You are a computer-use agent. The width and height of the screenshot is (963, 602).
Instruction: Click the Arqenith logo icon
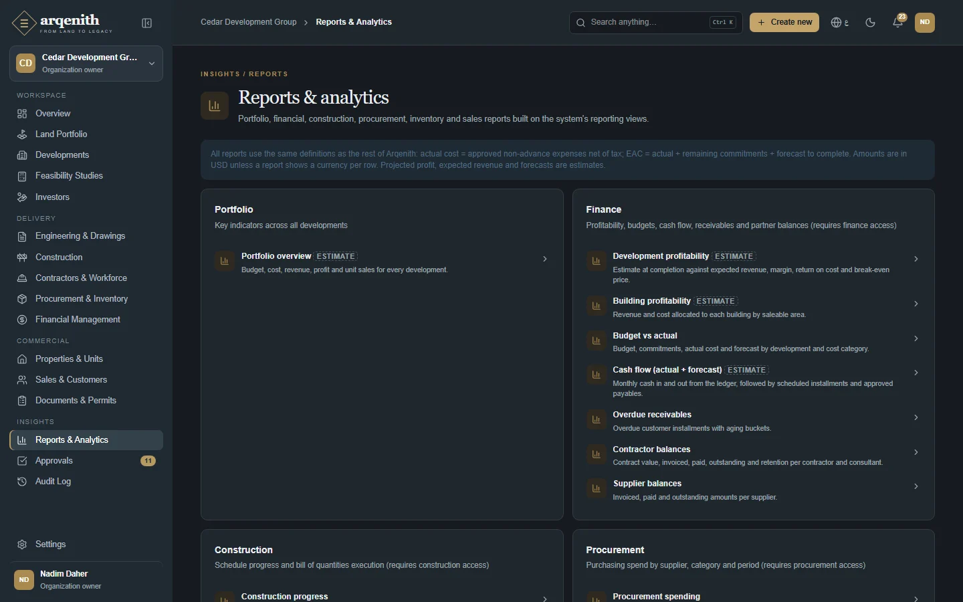pos(24,23)
